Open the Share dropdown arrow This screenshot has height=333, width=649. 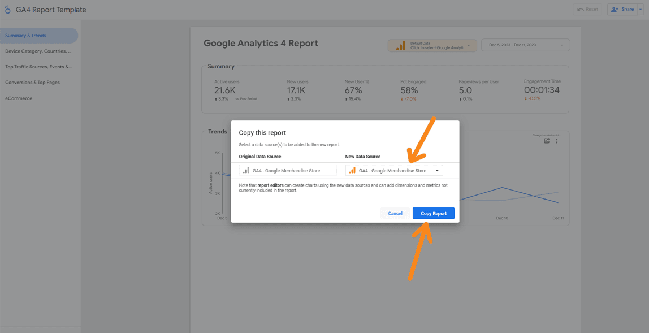(641, 9)
